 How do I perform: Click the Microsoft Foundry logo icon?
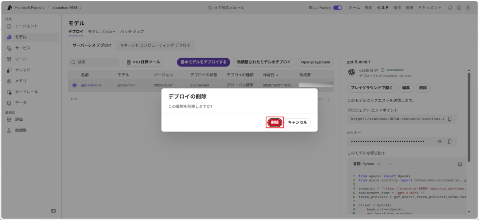tap(10, 7)
